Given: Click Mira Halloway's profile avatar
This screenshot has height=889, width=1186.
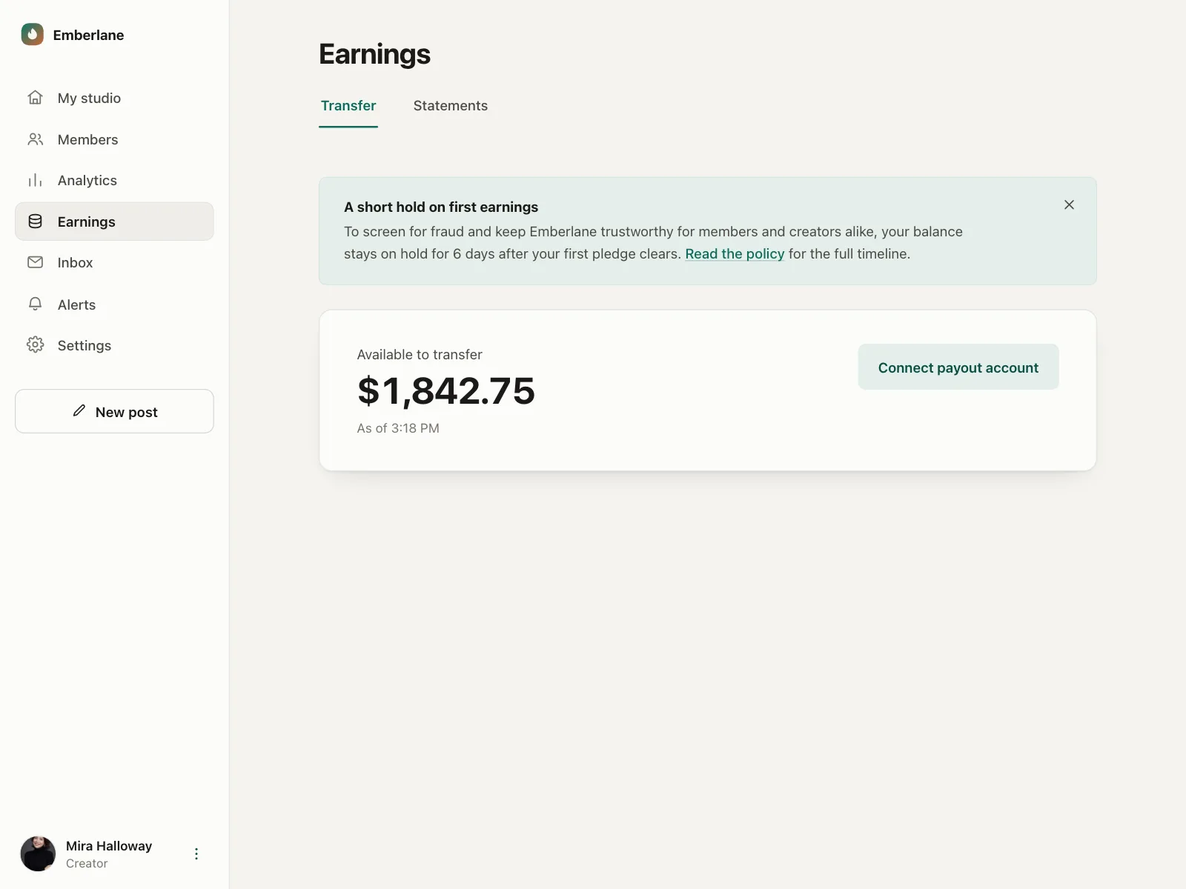Looking at the screenshot, I should 38,854.
